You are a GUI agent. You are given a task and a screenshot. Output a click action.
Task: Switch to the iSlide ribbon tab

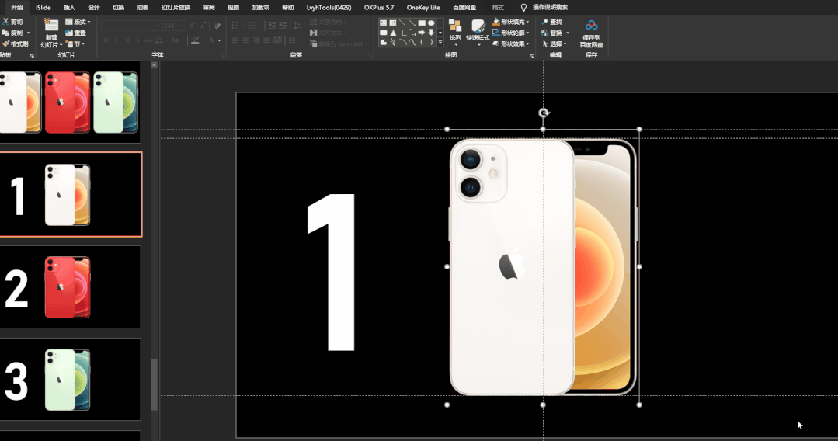pos(43,8)
